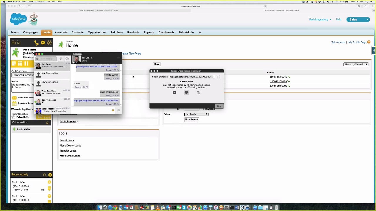
Task: Click the Bria phone handset icon
Action: 36,43
